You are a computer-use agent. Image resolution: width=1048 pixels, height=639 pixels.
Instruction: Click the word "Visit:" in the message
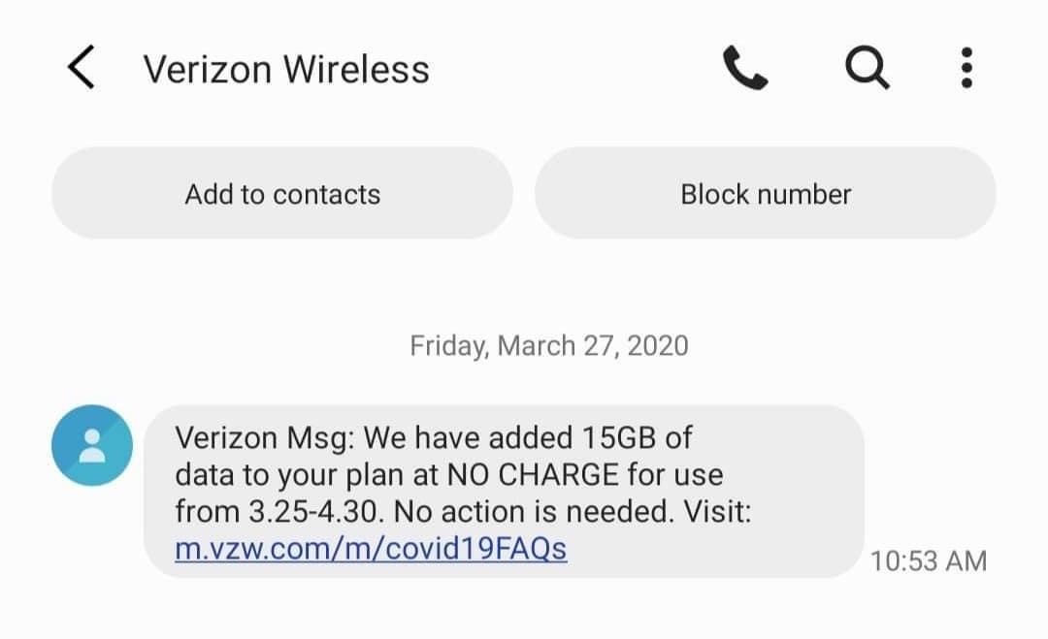point(714,512)
